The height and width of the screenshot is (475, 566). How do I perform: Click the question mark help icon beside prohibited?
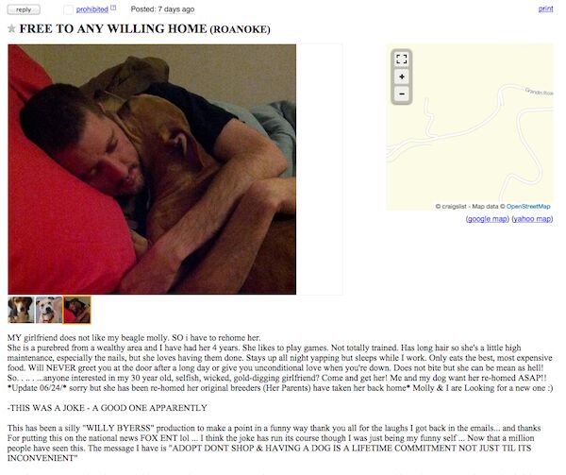pyautogui.click(x=113, y=8)
